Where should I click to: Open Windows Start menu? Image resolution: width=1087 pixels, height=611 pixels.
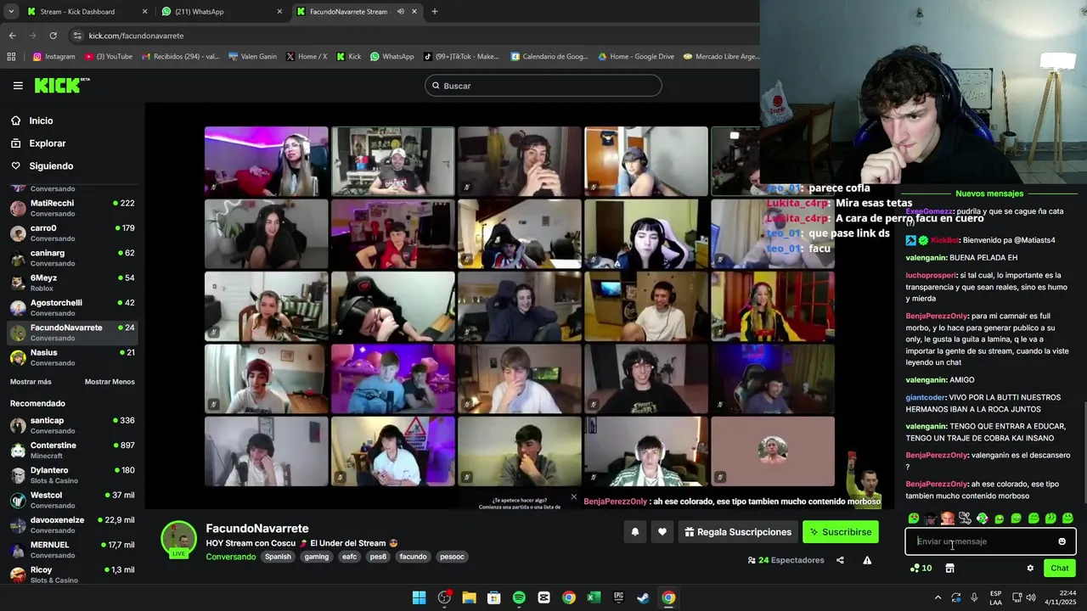coord(419,597)
